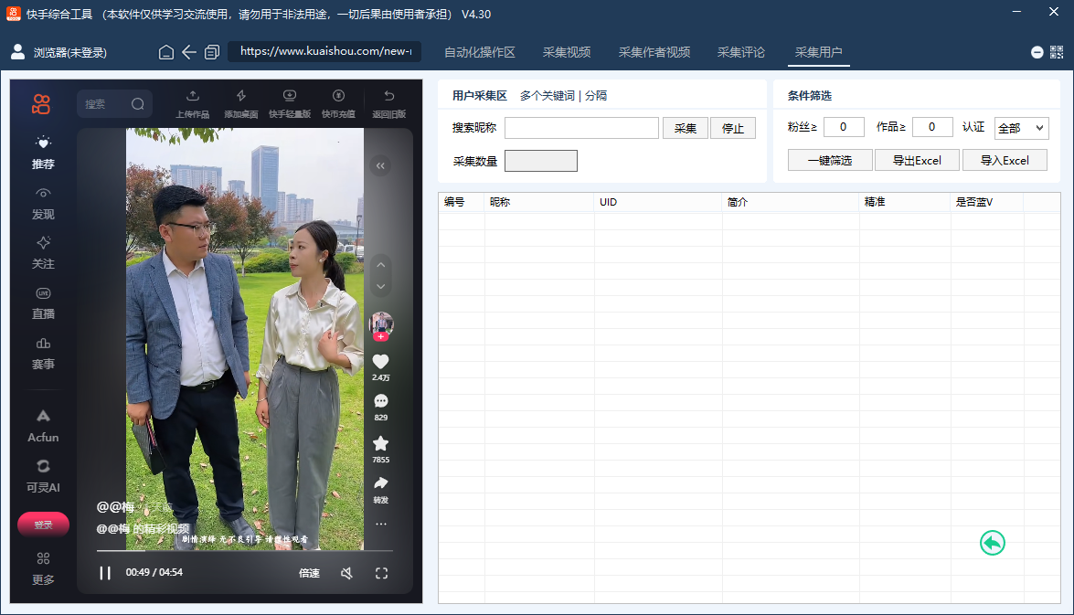Open Acfun from the left sidebar
Screen dimensions: 1074x615
tap(41, 423)
